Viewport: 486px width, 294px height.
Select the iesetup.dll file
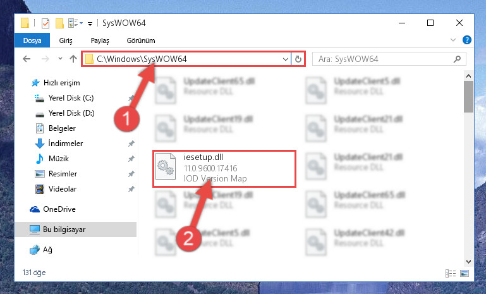[x=224, y=168]
